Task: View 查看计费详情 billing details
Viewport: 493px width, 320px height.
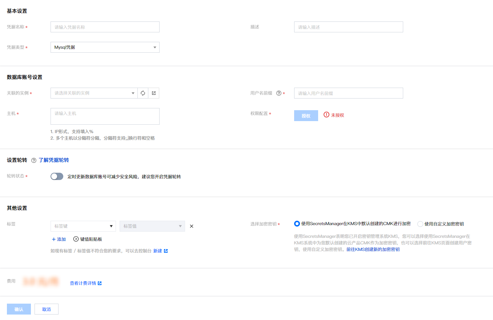Action: coord(86,283)
